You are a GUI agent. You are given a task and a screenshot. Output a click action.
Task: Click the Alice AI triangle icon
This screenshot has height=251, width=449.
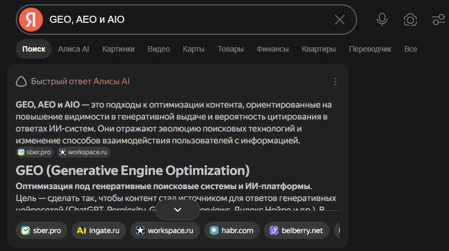(21, 81)
